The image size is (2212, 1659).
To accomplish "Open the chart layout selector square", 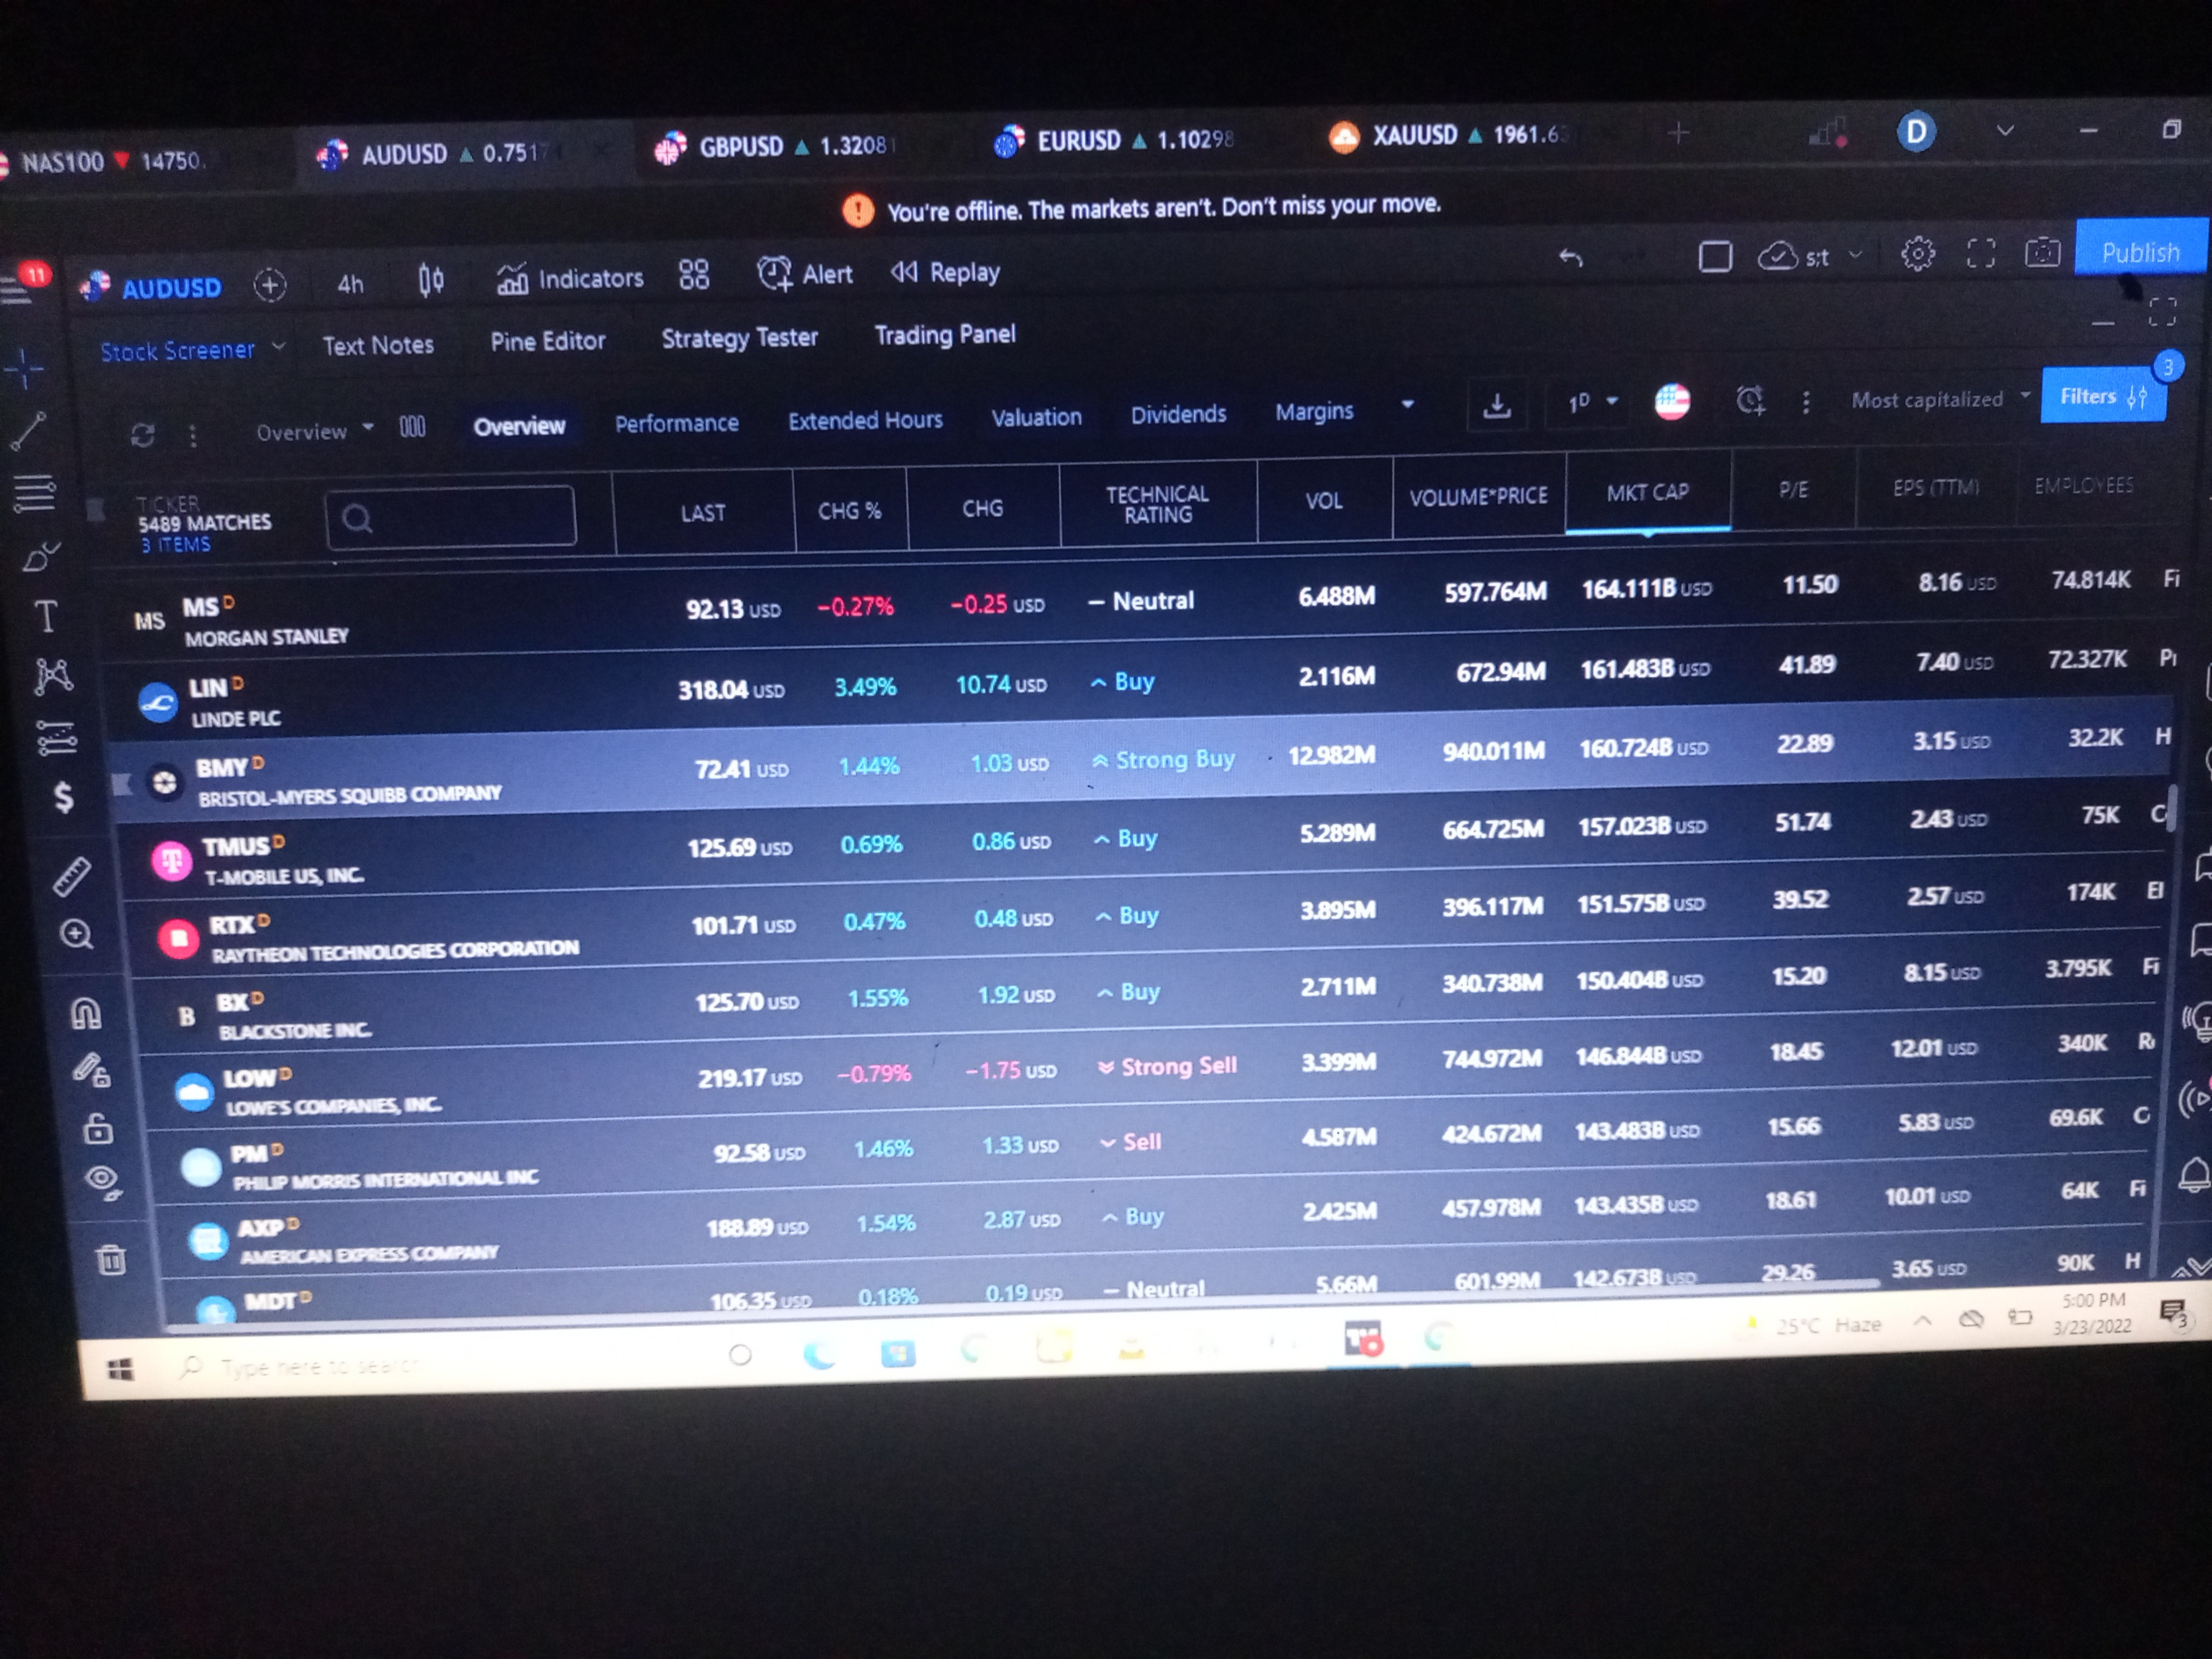I will 1715,257.
